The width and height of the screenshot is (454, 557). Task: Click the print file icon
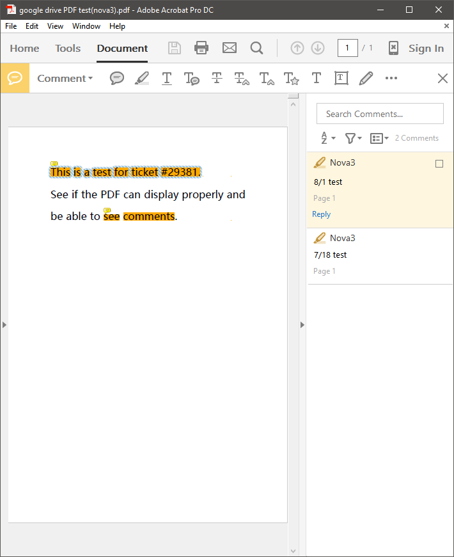click(201, 48)
